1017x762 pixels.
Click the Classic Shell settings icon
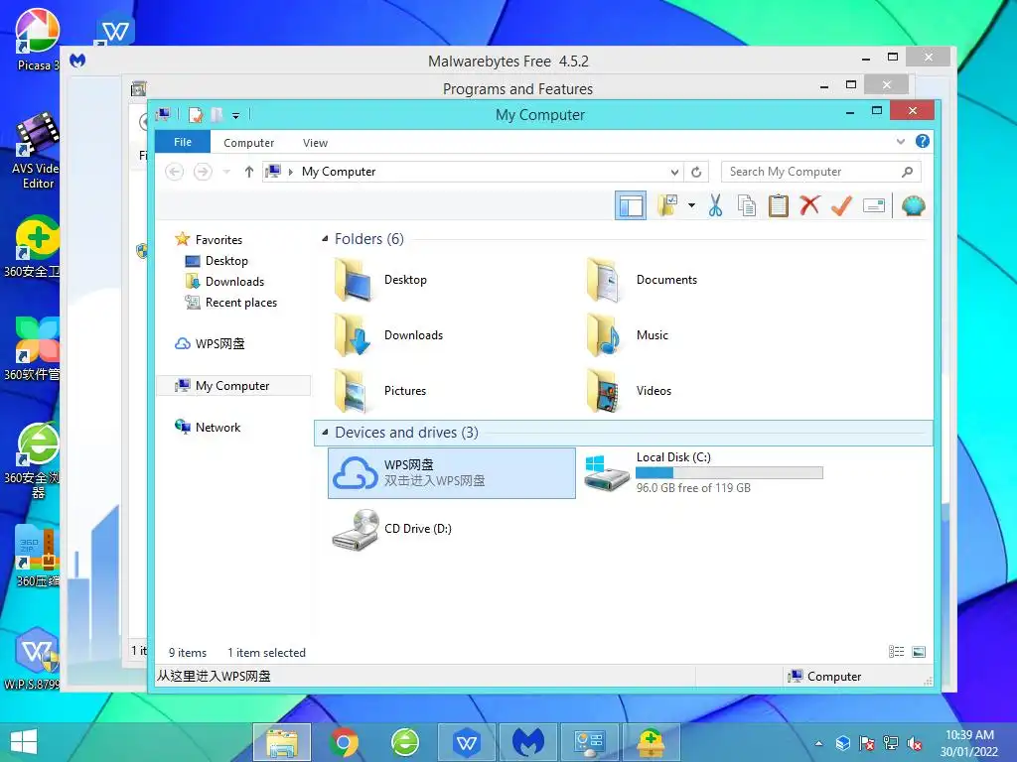point(914,205)
